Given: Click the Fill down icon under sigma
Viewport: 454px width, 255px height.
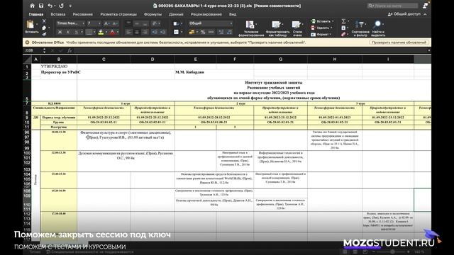Looking at the screenshot, I should point(343,28).
